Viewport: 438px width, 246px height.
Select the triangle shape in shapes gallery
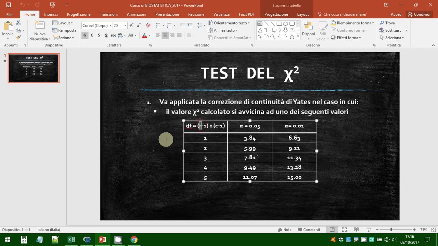tap(260, 30)
